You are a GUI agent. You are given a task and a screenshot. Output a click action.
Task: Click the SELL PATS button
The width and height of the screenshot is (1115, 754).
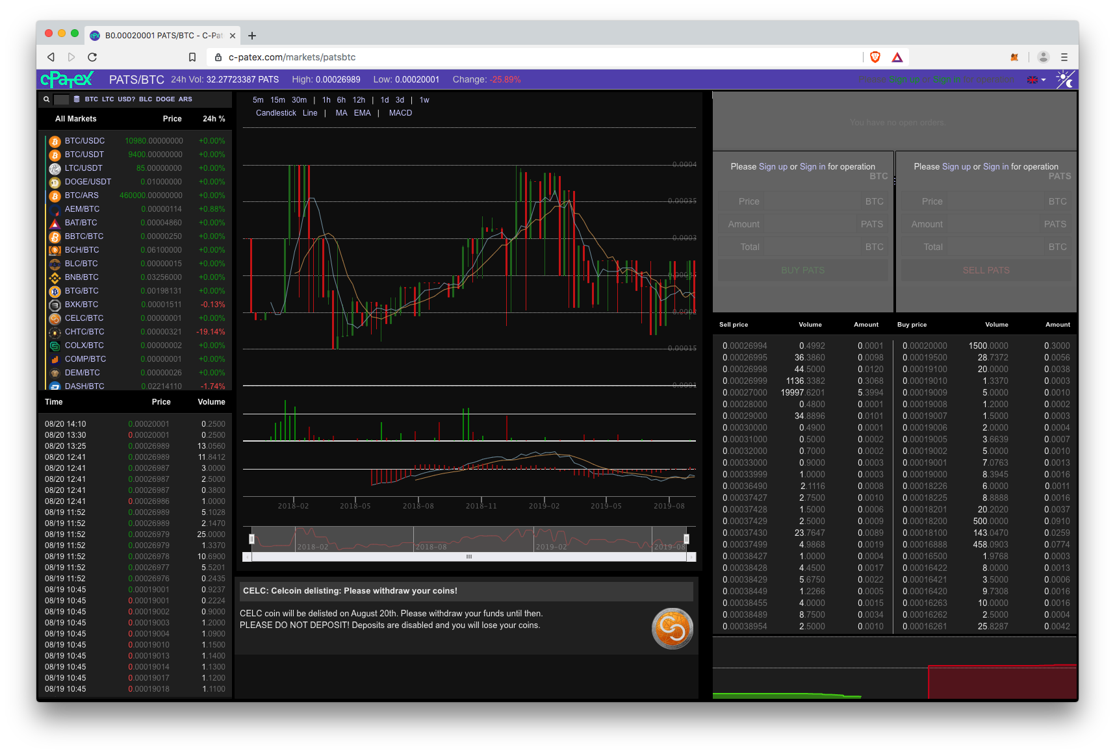[x=986, y=270]
